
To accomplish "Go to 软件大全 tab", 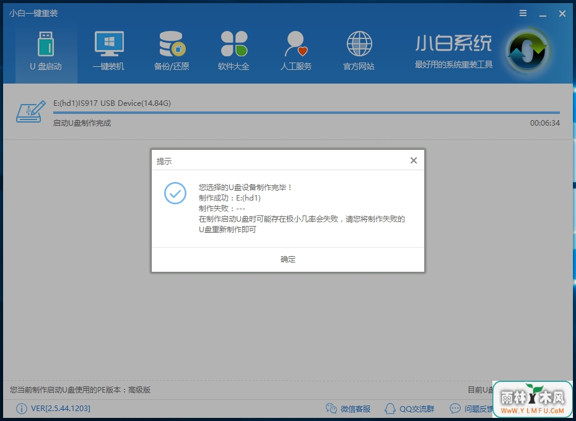I will [x=233, y=51].
